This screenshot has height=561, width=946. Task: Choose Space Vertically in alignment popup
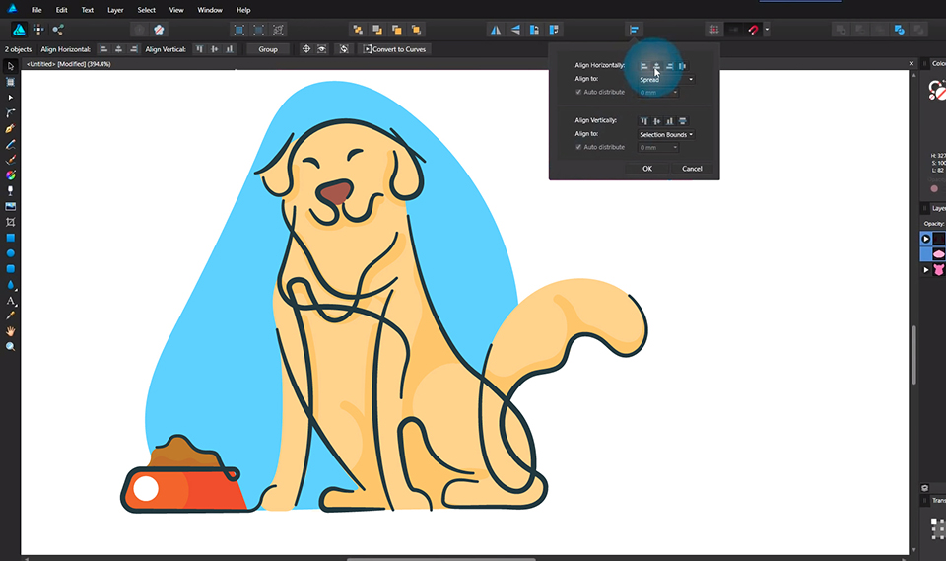pos(682,120)
